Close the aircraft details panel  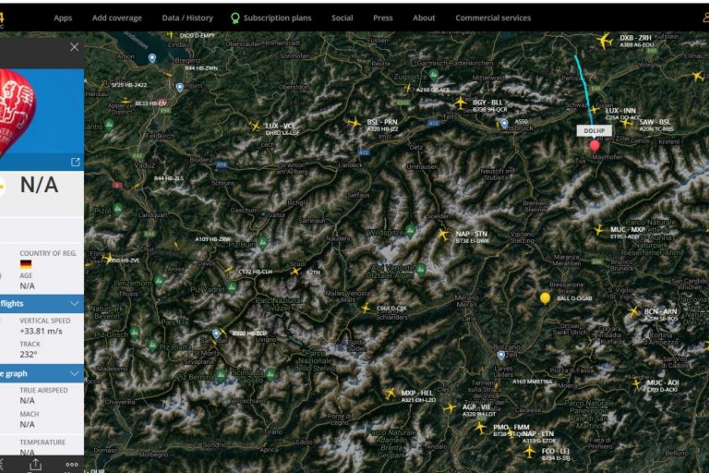75,47
